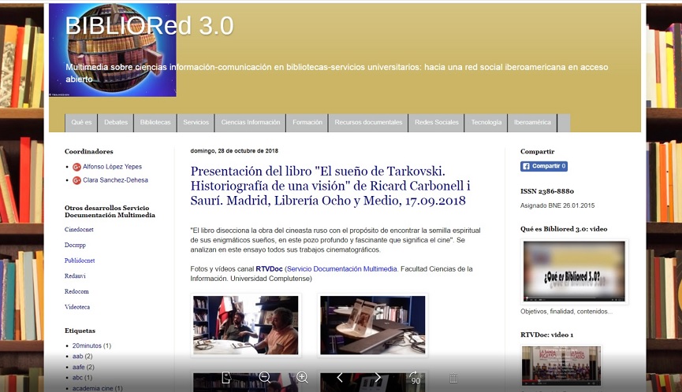The width and height of the screenshot is (682, 392).
Task: Open the Tecnología menu tab
Action: pos(486,123)
